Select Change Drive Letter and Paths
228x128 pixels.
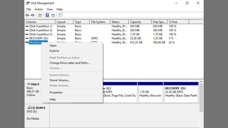point(70,63)
